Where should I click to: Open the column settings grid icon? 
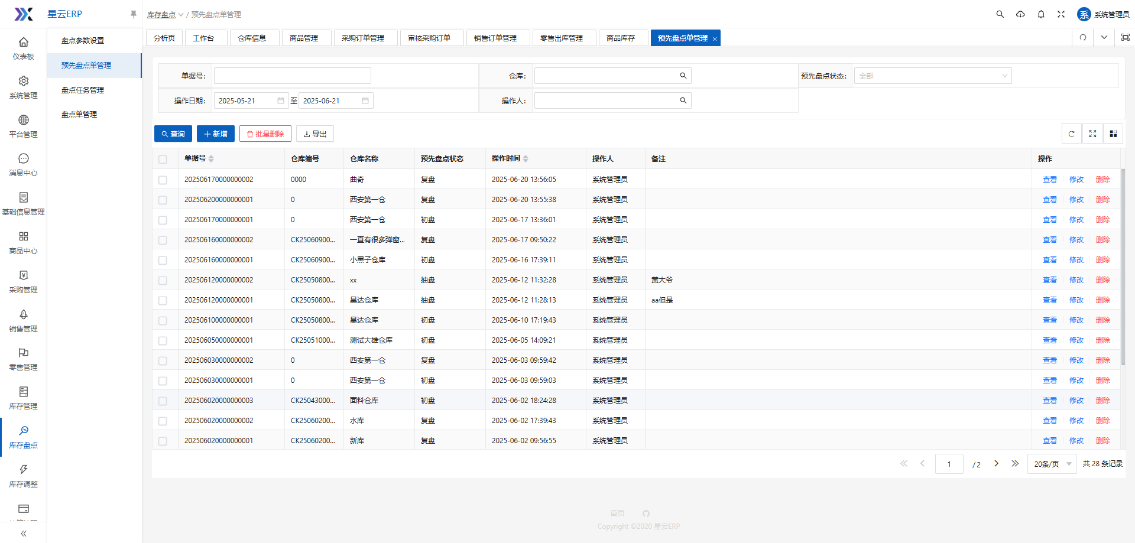(x=1113, y=134)
